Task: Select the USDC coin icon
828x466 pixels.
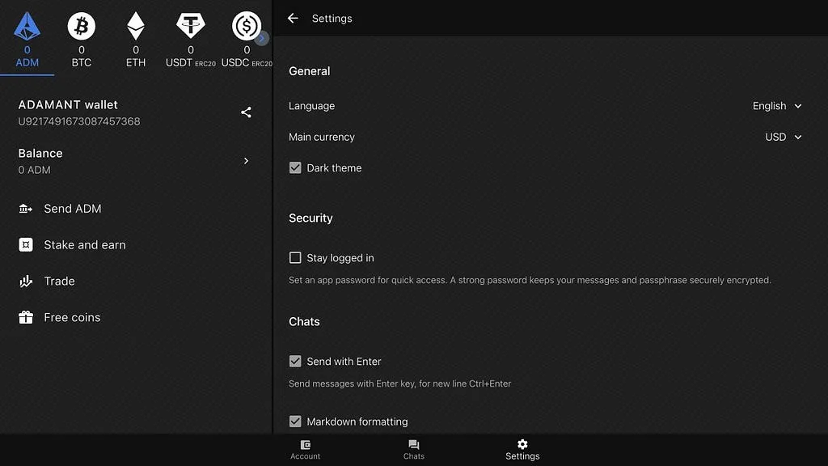Action: tap(246, 26)
